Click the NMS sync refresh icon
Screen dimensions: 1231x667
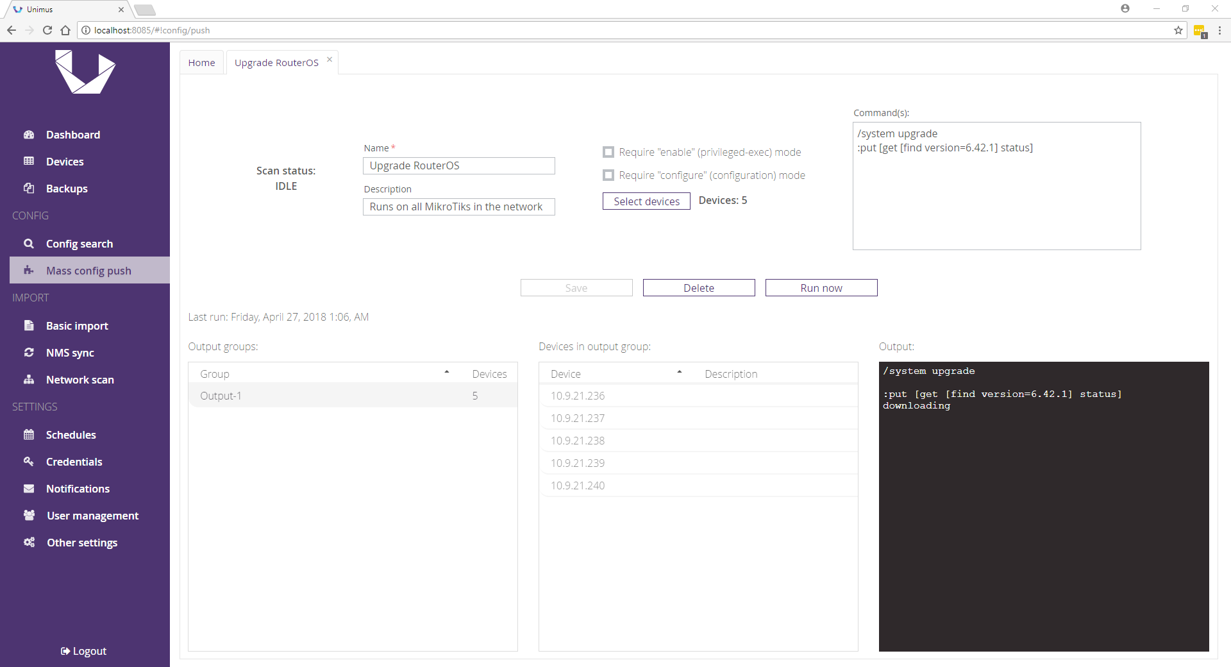29,352
